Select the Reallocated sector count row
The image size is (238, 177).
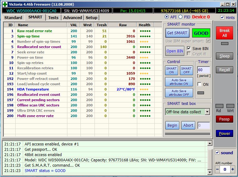39,47
